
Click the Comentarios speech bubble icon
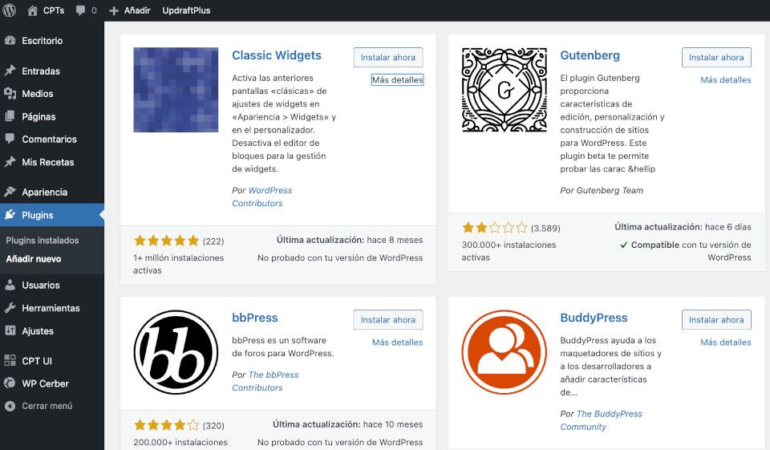[10, 139]
